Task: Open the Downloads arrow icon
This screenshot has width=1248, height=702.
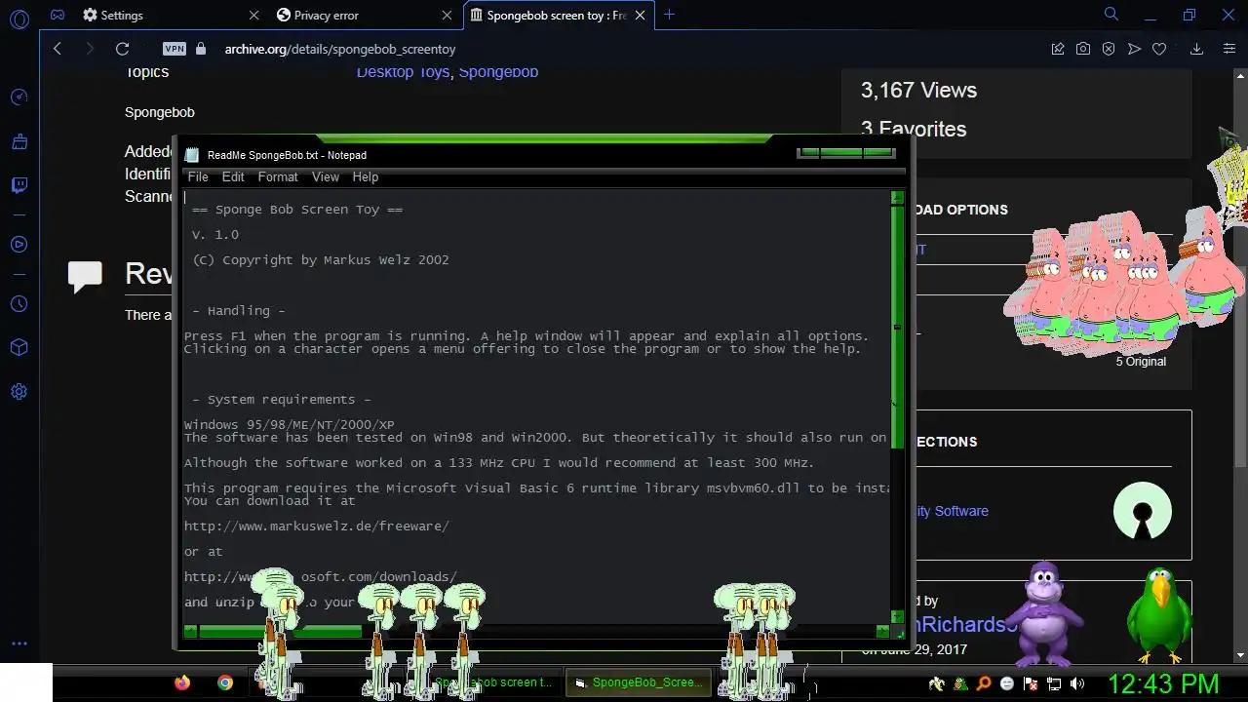Action: coord(1196,49)
